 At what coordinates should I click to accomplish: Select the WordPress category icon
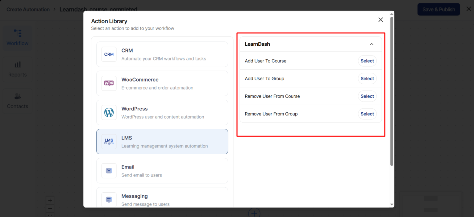[x=109, y=112]
